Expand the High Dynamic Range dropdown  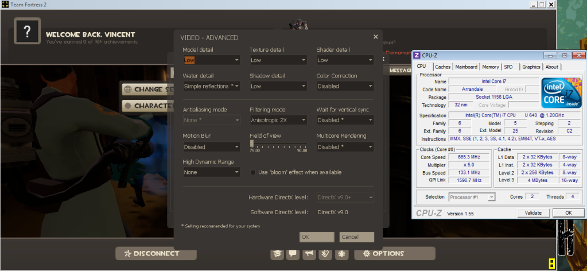(x=211, y=172)
